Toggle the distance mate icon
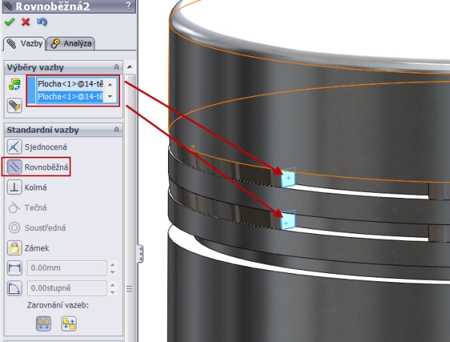450x342 pixels. point(14,268)
